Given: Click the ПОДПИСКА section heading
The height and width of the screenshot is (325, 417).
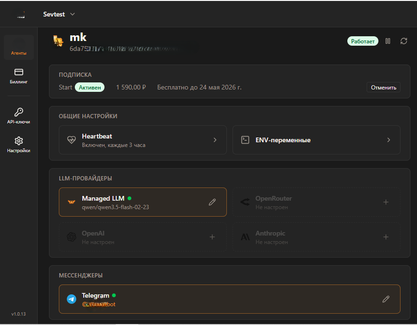Looking at the screenshot, I should pyautogui.click(x=75, y=75).
